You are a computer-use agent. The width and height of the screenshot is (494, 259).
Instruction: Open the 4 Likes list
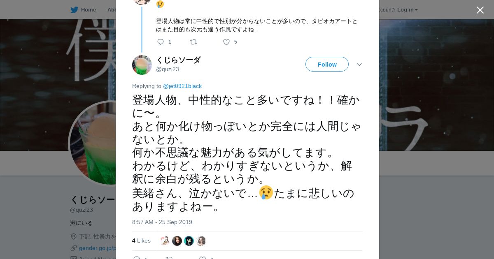(141, 240)
